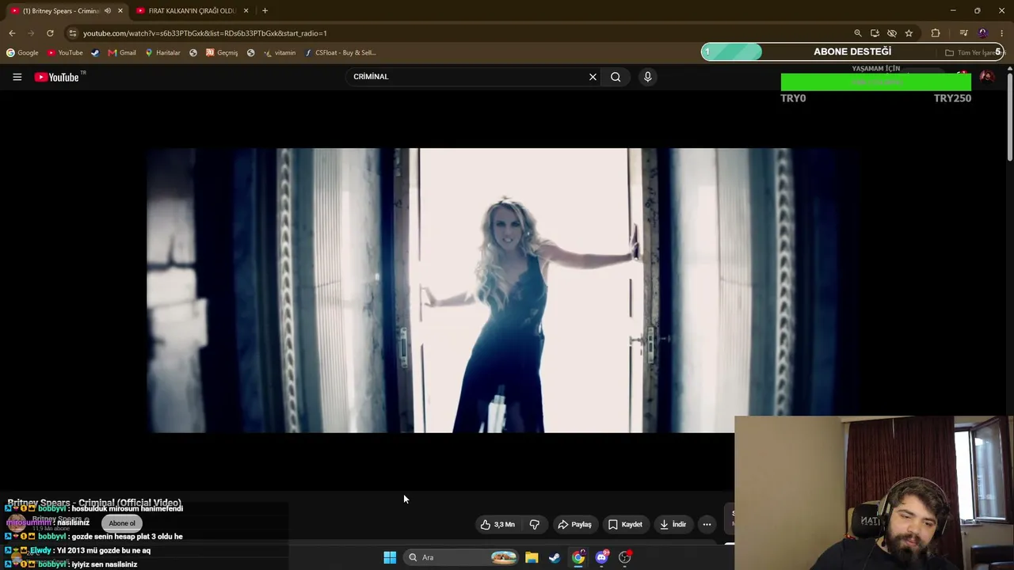Clear the search box with the X

[x=593, y=77]
